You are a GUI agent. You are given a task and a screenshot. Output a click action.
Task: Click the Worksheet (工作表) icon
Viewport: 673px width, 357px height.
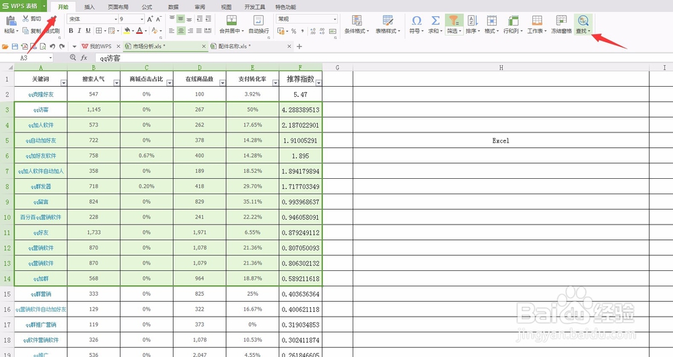pyautogui.click(x=537, y=20)
